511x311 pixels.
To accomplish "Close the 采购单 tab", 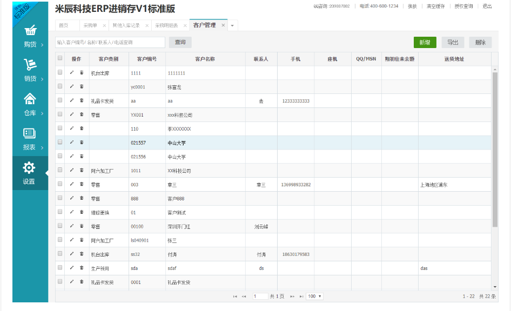I will pyautogui.click(x=104, y=25).
